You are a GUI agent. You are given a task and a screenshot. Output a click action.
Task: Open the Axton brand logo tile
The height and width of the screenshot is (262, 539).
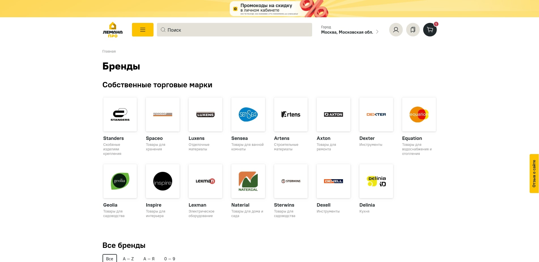pos(334,114)
